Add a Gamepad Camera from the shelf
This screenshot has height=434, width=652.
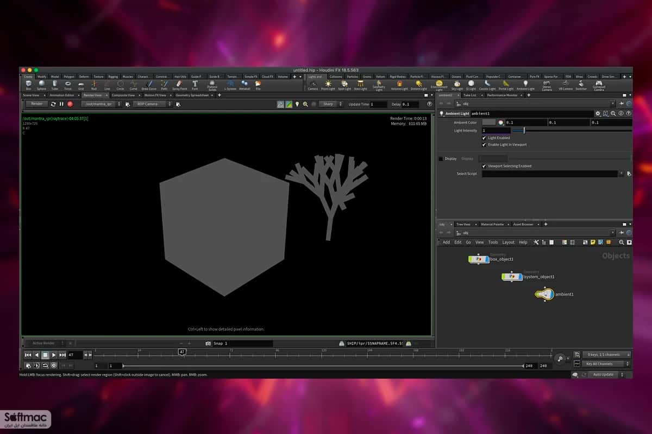coord(599,86)
